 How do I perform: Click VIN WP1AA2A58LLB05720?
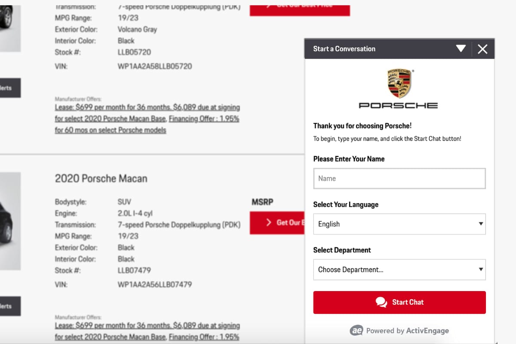tap(155, 67)
